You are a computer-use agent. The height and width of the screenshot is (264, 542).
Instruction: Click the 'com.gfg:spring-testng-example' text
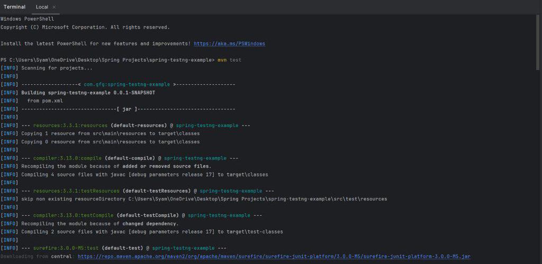coord(127,84)
